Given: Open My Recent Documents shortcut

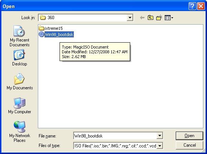Looking at the screenshot, I should click(19, 36).
